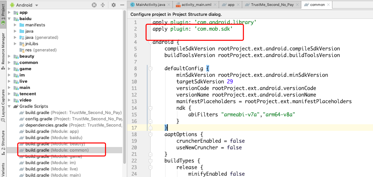Expand the manifests folder
Viewport: 373px width, 177px height.
pyautogui.click(x=15, y=25)
